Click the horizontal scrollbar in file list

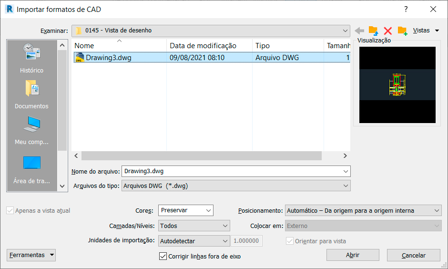[201, 156]
